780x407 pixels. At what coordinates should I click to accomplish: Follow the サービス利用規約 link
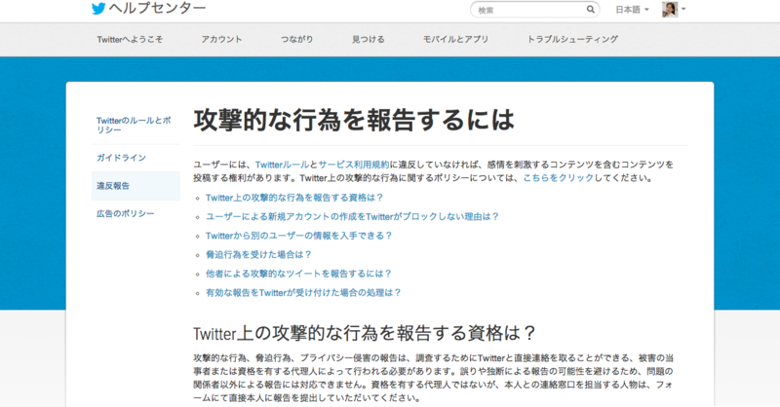[354, 165]
